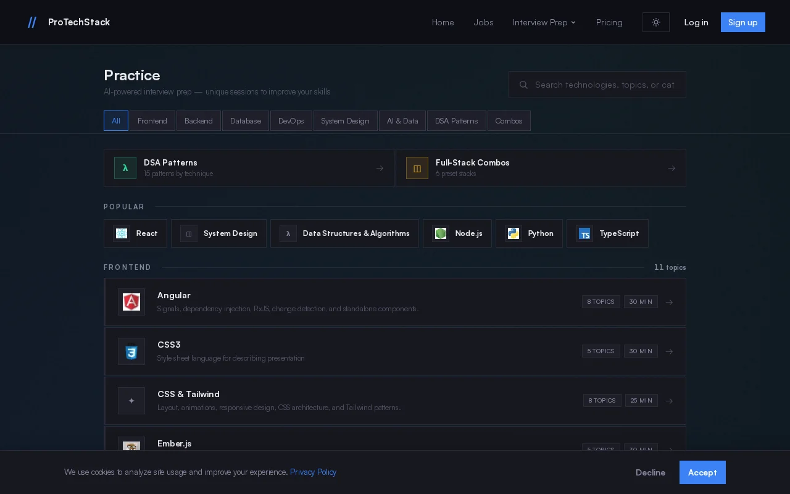Click the Full-Stack Combos columns icon
Viewport: 790px width, 494px height.
(x=417, y=168)
